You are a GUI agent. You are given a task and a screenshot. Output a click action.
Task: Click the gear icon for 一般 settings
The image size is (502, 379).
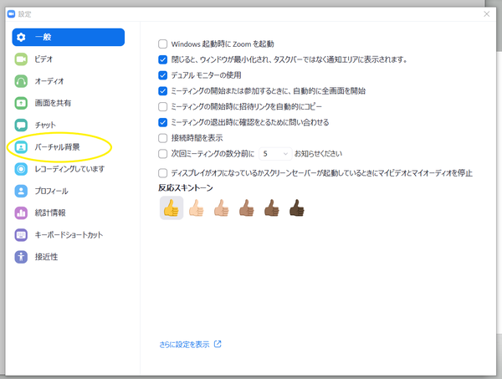click(x=21, y=37)
